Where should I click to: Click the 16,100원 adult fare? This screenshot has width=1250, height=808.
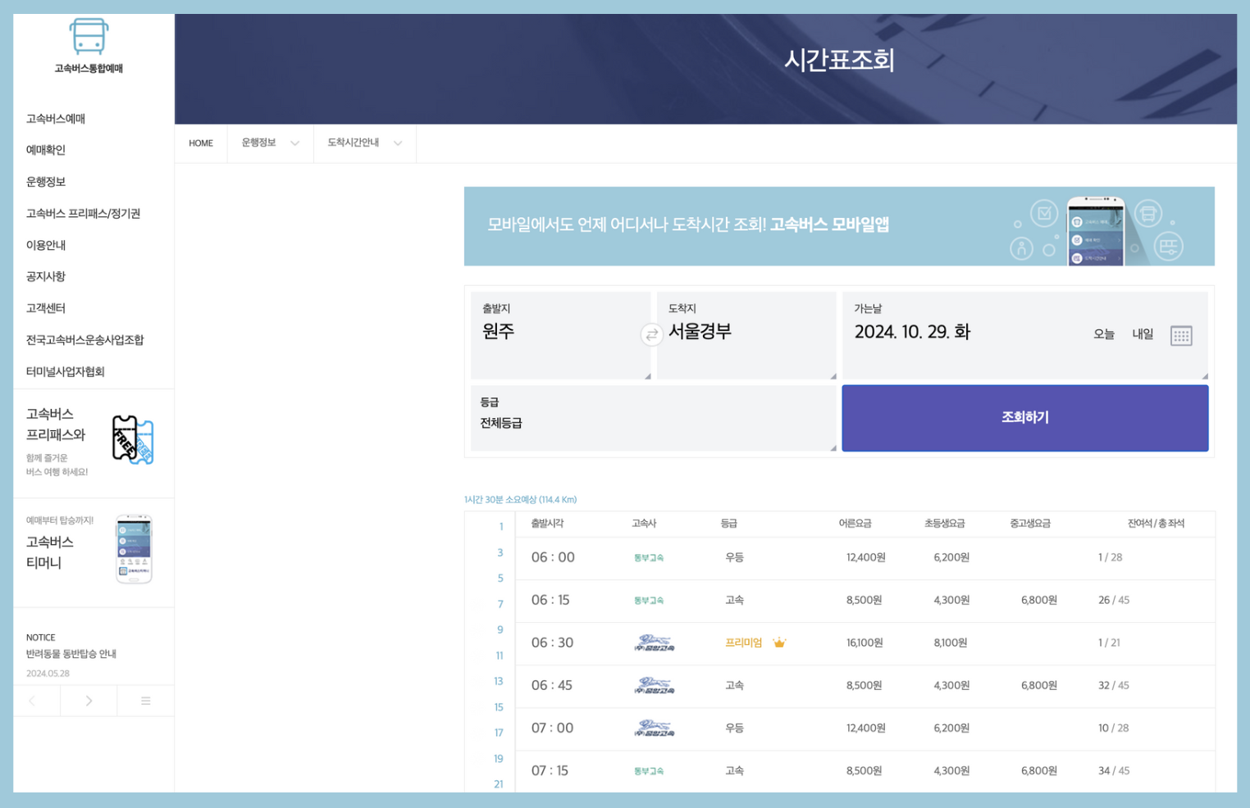[865, 642]
